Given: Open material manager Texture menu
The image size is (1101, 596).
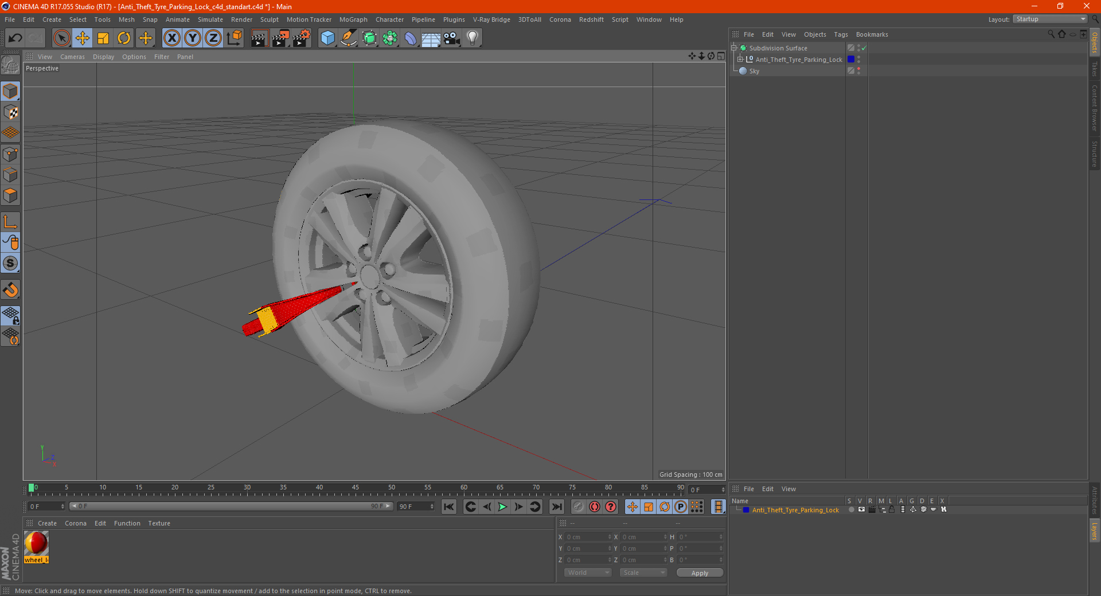Looking at the screenshot, I should [x=159, y=523].
